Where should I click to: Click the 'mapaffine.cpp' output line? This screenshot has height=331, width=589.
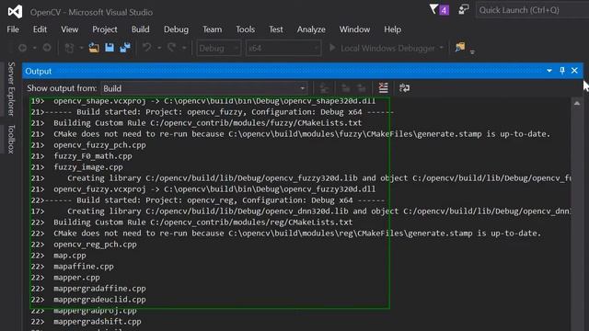coord(84,267)
